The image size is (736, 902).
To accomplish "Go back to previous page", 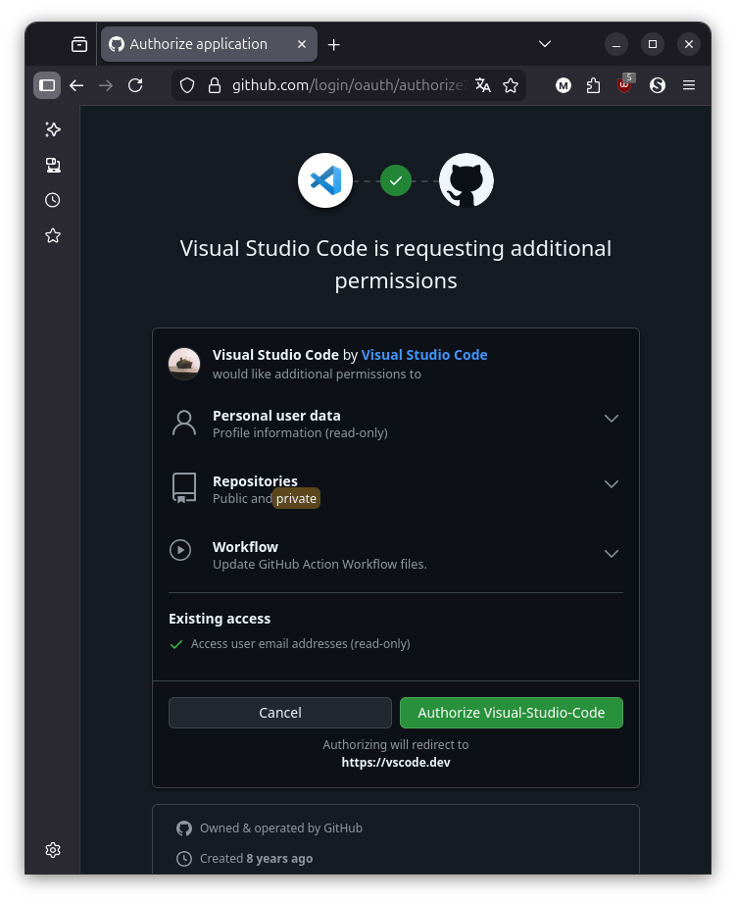I will tap(76, 85).
